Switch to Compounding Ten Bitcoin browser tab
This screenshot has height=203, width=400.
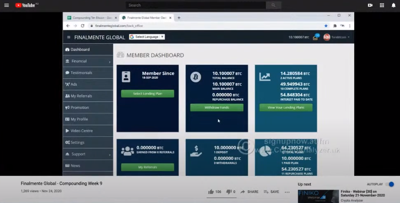[92, 18]
